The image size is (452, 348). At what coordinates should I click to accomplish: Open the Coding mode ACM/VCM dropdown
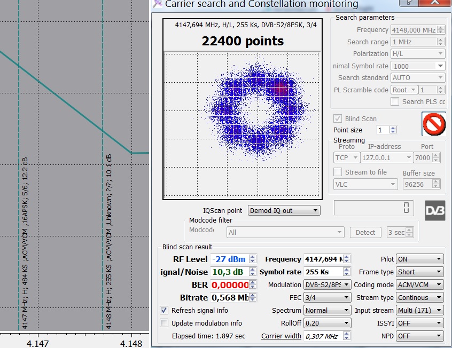[x=420, y=284]
